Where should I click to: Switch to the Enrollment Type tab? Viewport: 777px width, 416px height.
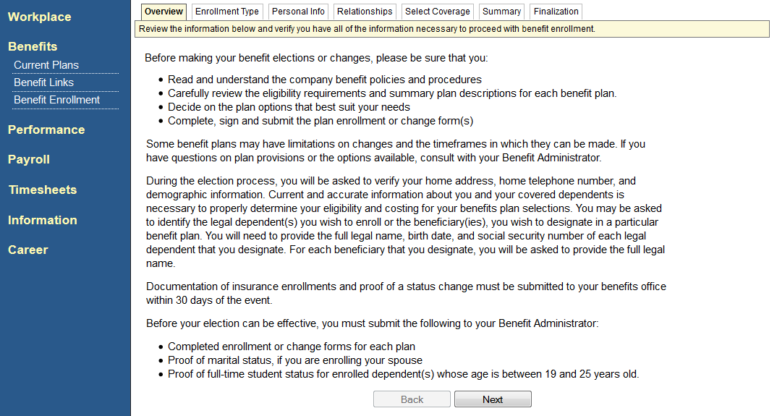pyautogui.click(x=227, y=12)
